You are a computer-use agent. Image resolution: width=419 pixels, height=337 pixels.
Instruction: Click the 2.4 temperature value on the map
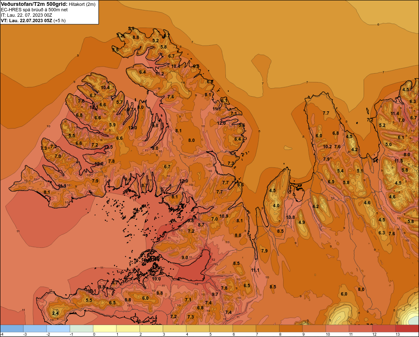(x=55, y=313)
